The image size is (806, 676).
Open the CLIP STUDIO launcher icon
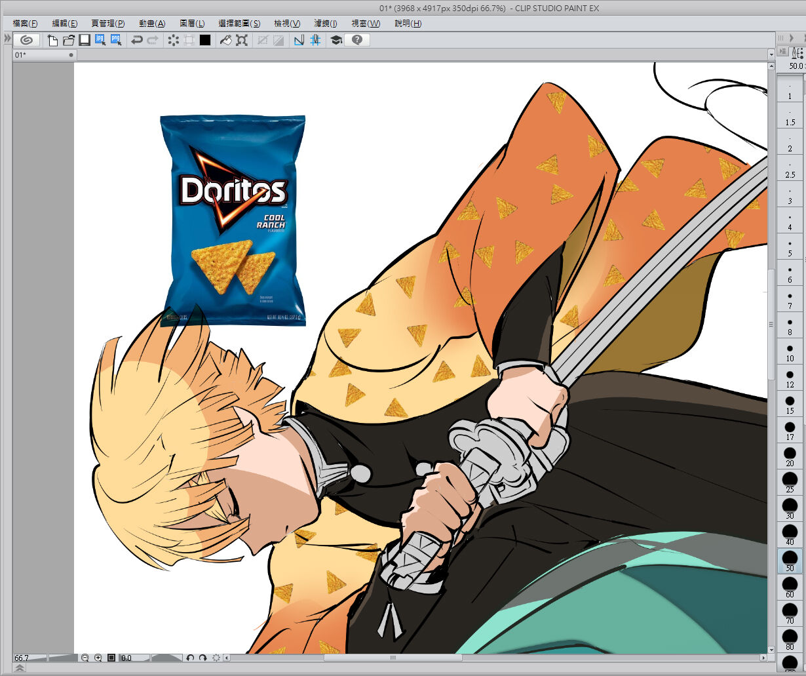coord(27,40)
